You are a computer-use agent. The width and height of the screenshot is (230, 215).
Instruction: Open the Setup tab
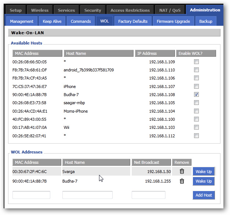tap(16, 10)
